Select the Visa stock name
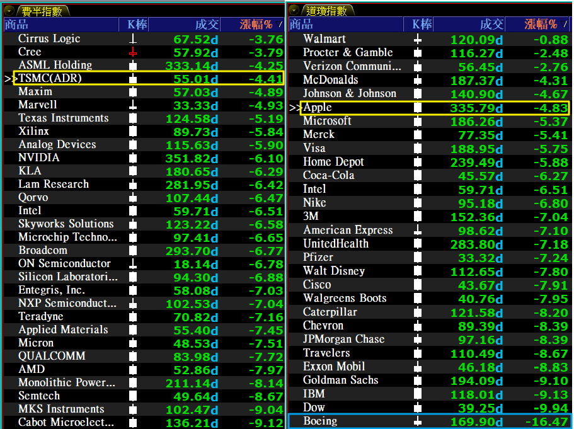 tap(314, 148)
